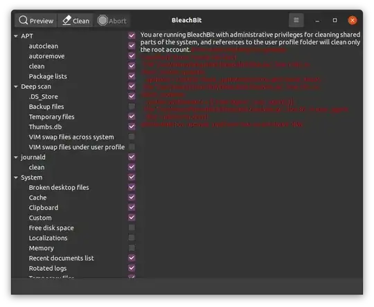This screenshot has height=307, width=374.
Task: Enable the Localizations checkbox
Action: click(132, 238)
